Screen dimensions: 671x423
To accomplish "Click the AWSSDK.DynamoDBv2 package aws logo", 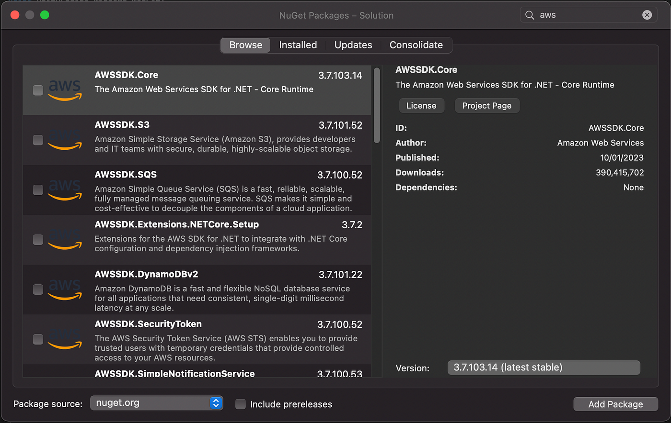I will (65, 289).
